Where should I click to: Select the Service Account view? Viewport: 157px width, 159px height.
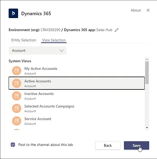[77, 121]
